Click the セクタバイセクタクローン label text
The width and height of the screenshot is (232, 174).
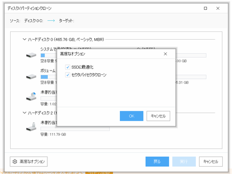pos(89,75)
